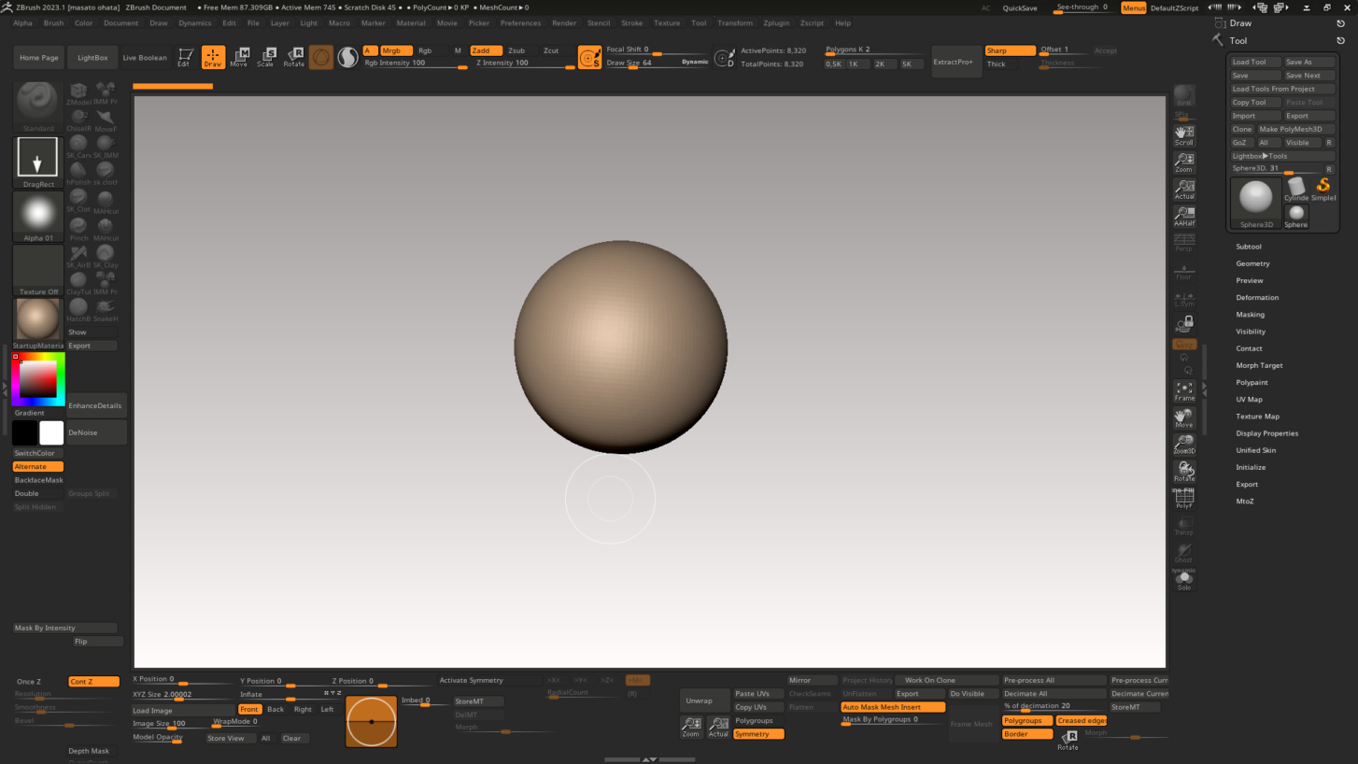The height and width of the screenshot is (764, 1358).
Task: Click the Rotate tool in top shelf
Action: 294,58
